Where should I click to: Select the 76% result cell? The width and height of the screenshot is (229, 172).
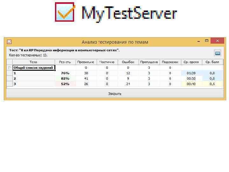65,73
